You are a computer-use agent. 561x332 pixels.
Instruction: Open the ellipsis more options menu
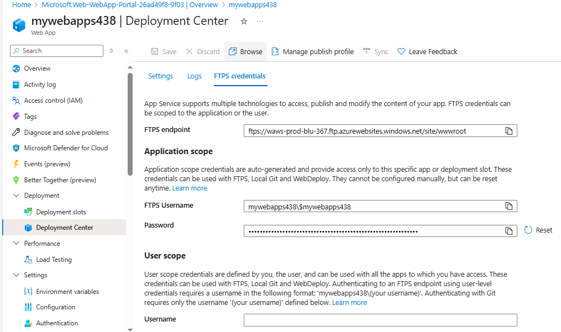[260, 22]
